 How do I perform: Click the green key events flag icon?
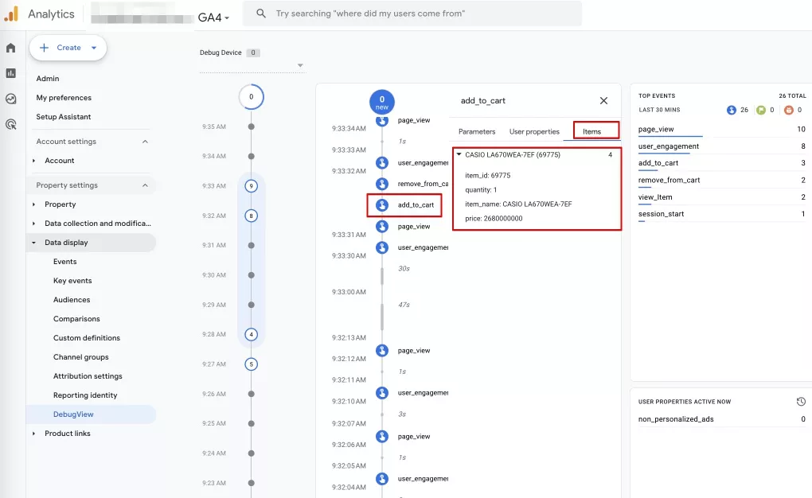click(x=761, y=110)
